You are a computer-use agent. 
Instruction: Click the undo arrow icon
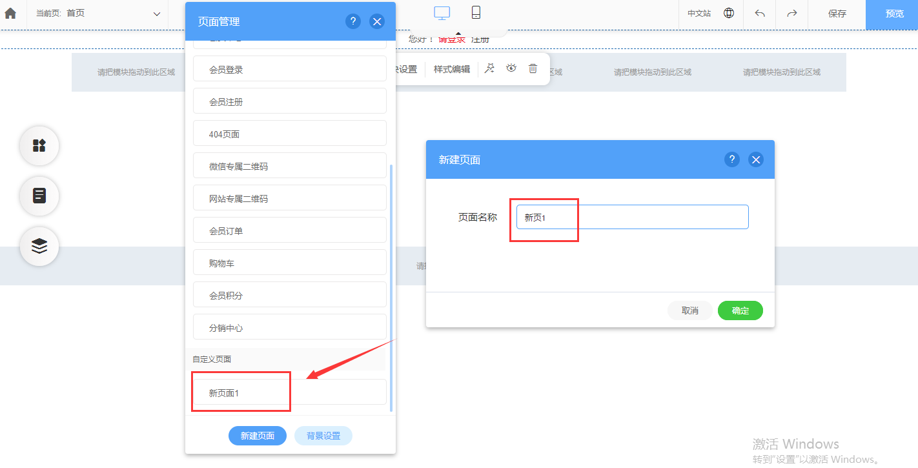tap(760, 14)
